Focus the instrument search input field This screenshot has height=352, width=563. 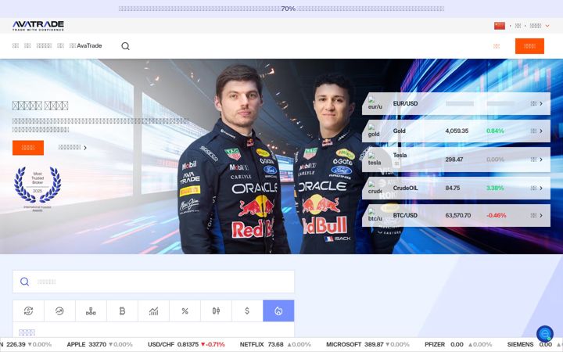click(x=154, y=282)
